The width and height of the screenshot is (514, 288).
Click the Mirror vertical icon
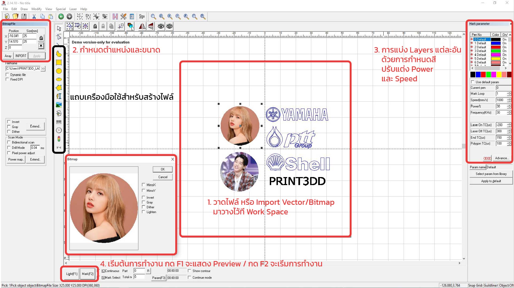pos(151,26)
